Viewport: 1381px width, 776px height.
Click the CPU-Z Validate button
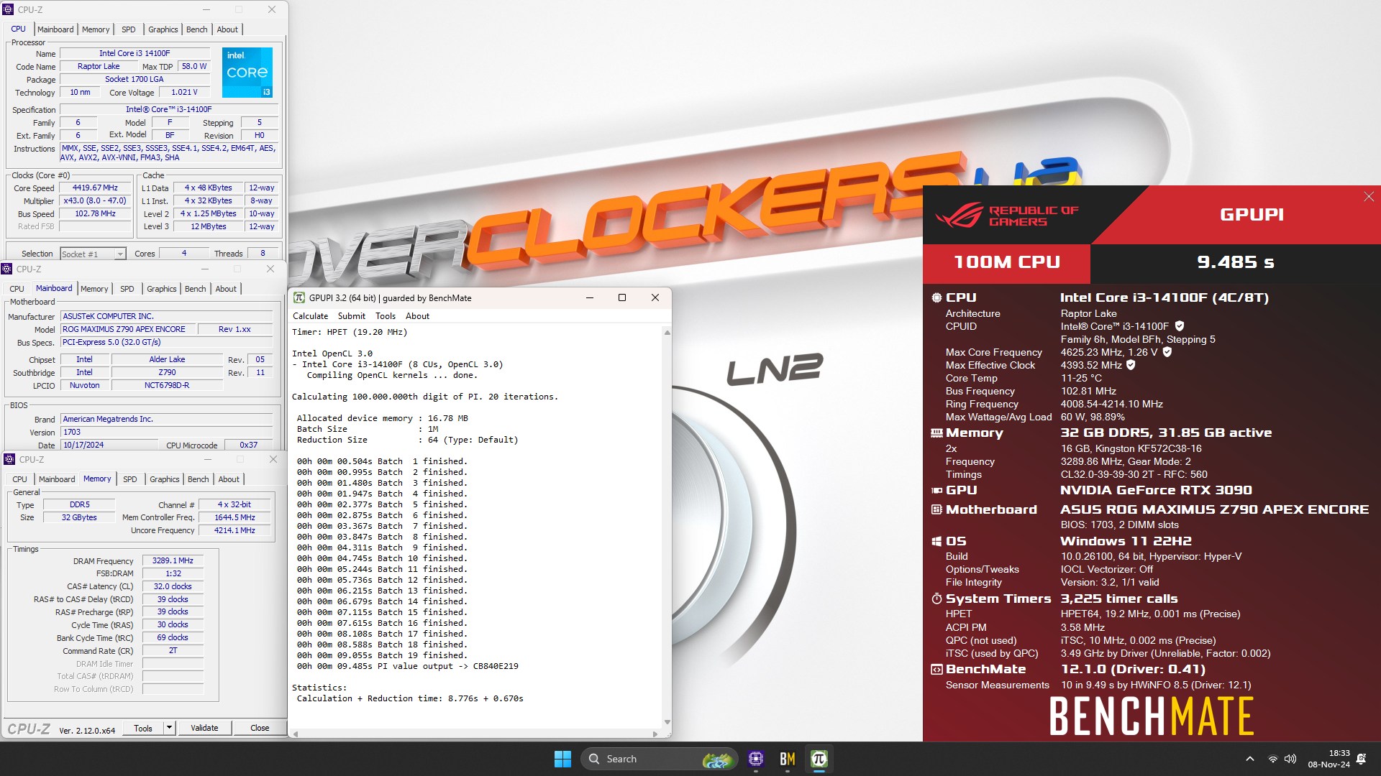coord(204,728)
